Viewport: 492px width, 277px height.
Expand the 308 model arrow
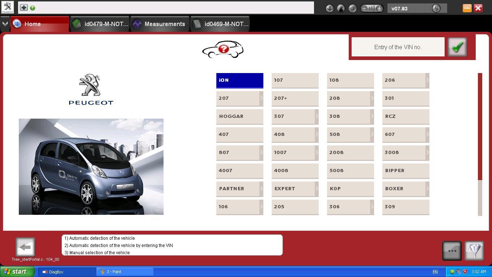(x=372, y=116)
